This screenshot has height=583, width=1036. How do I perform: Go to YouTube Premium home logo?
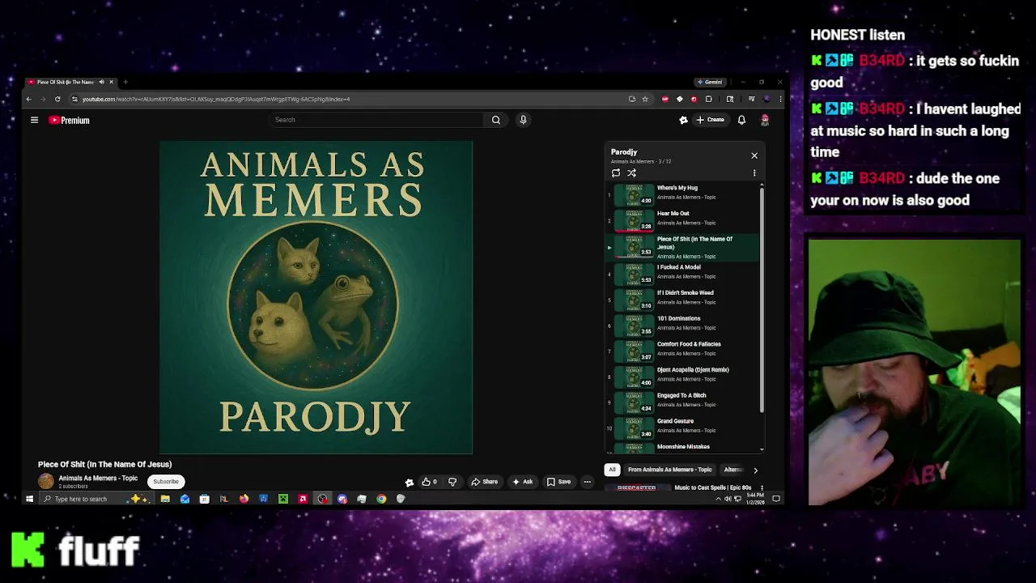click(x=69, y=120)
